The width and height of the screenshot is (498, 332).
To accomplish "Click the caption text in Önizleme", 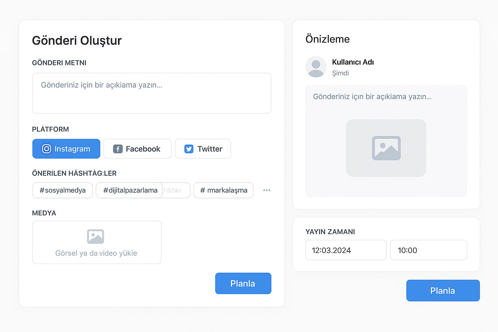I will 372,97.
